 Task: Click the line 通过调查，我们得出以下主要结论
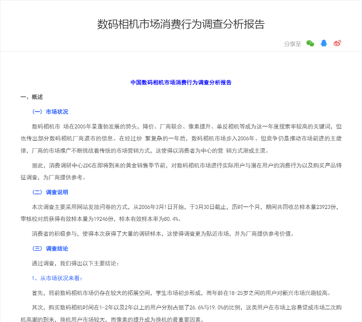[76, 263]
